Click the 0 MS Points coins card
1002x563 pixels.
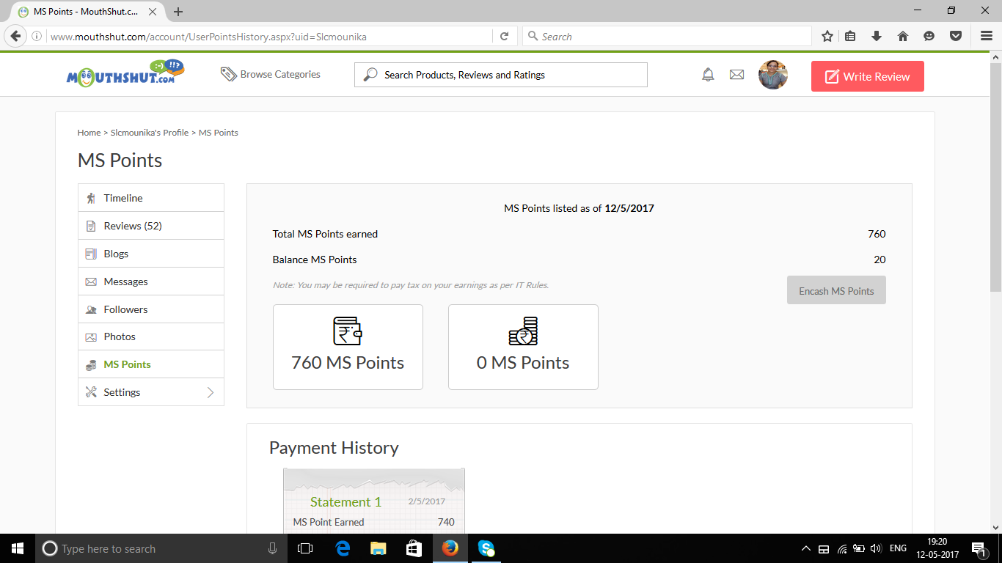tap(523, 347)
